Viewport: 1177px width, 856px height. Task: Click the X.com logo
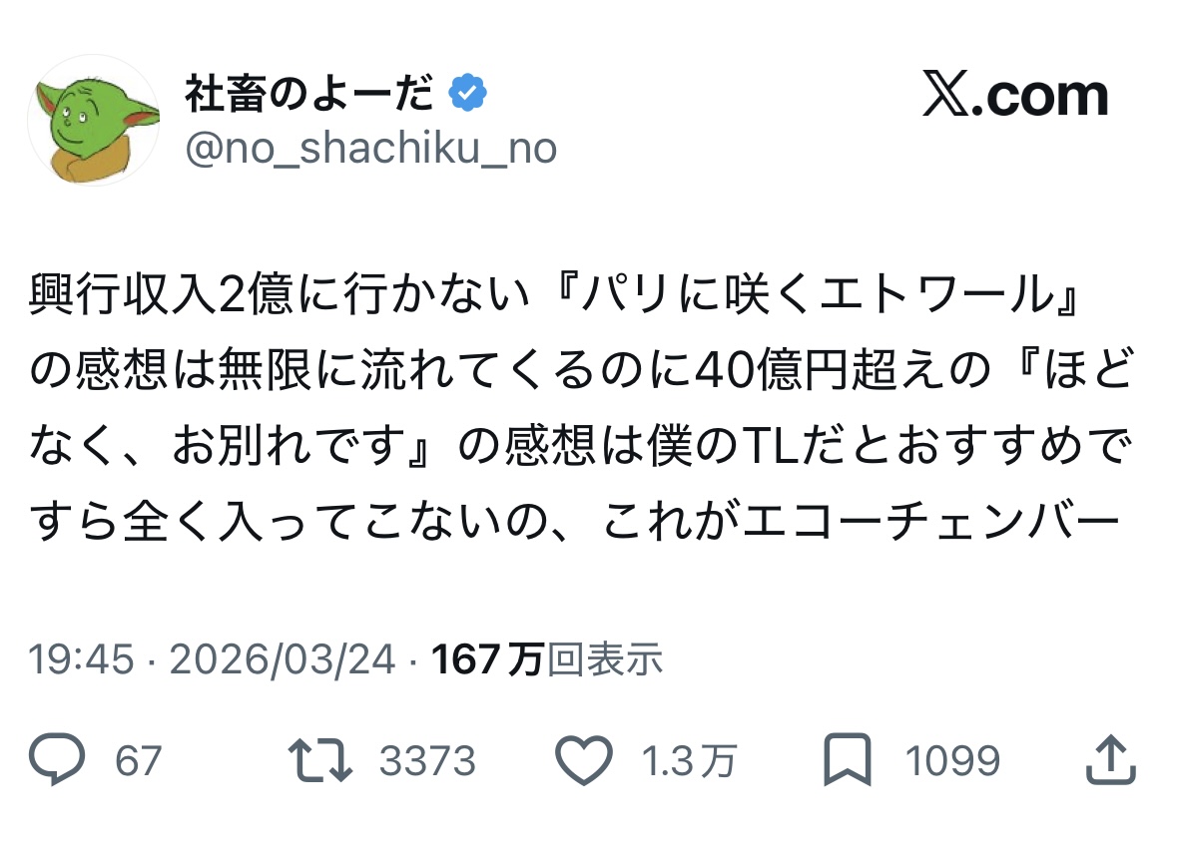coord(1015,96)
